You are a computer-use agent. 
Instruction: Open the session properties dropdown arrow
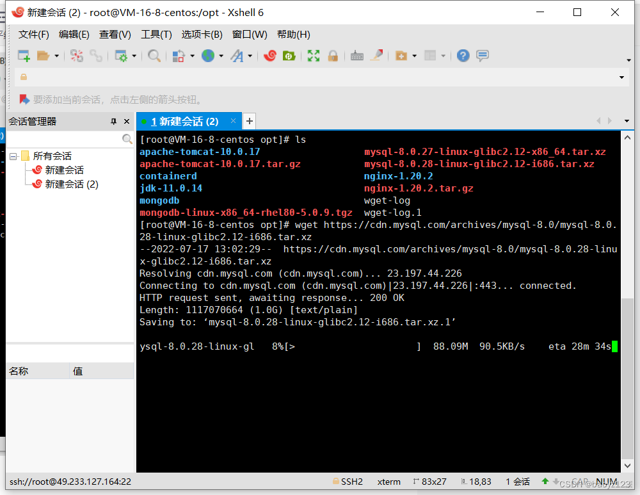pos(133,56)
